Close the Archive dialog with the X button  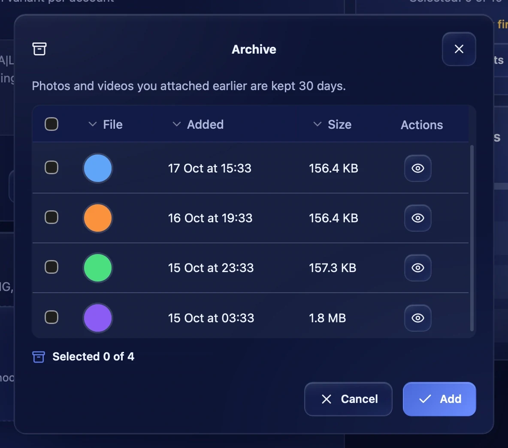[x=459, y=49]
